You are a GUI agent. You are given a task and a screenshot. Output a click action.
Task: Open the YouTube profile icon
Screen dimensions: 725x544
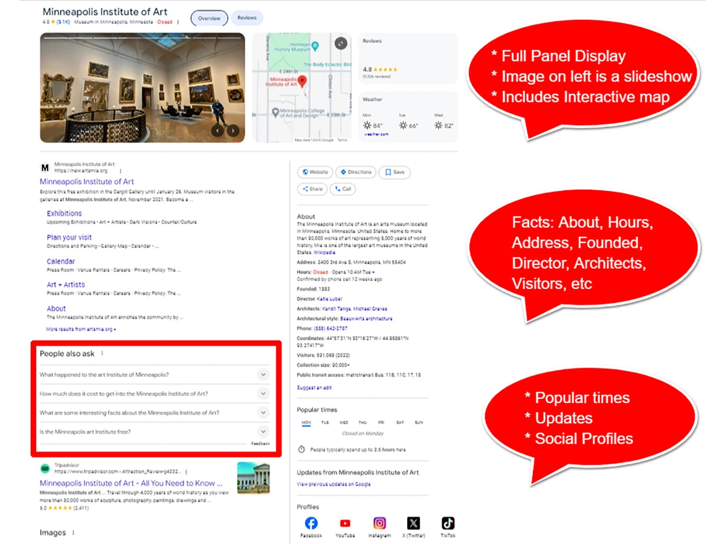click(x=345, y=523)
